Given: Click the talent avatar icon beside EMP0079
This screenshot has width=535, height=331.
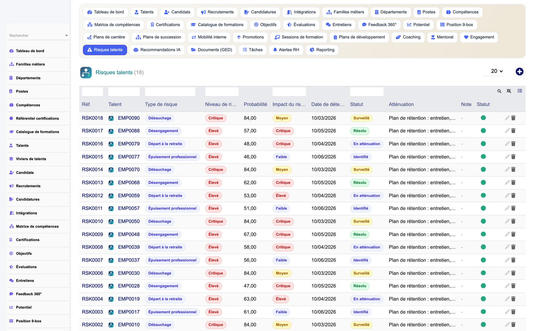Looking at the screenshot, I should click(111, 144).
